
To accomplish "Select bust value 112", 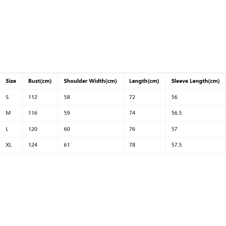I will (x=33, y=97).
